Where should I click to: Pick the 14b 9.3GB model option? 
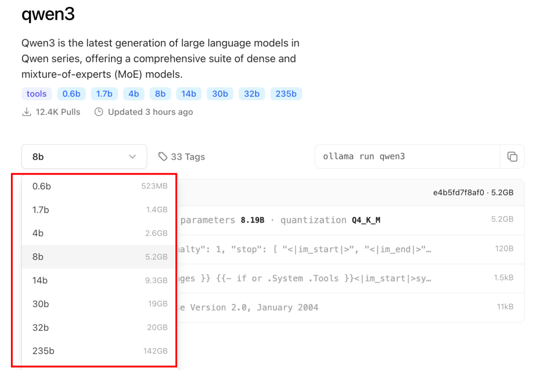pyautogui.click(x=98, y=280)
